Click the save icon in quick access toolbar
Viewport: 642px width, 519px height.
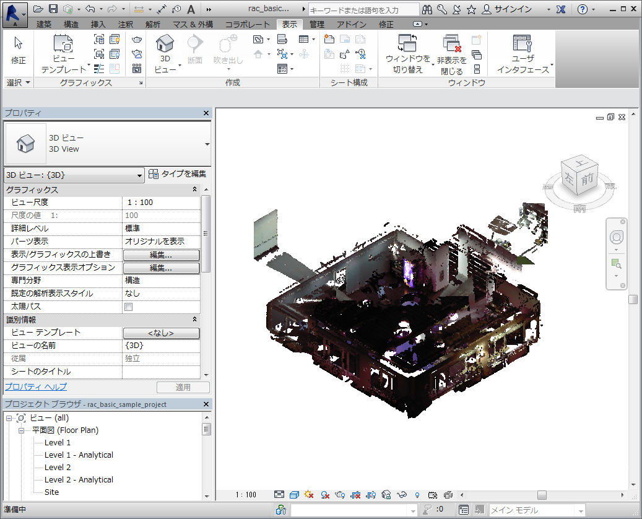point(53,9)
